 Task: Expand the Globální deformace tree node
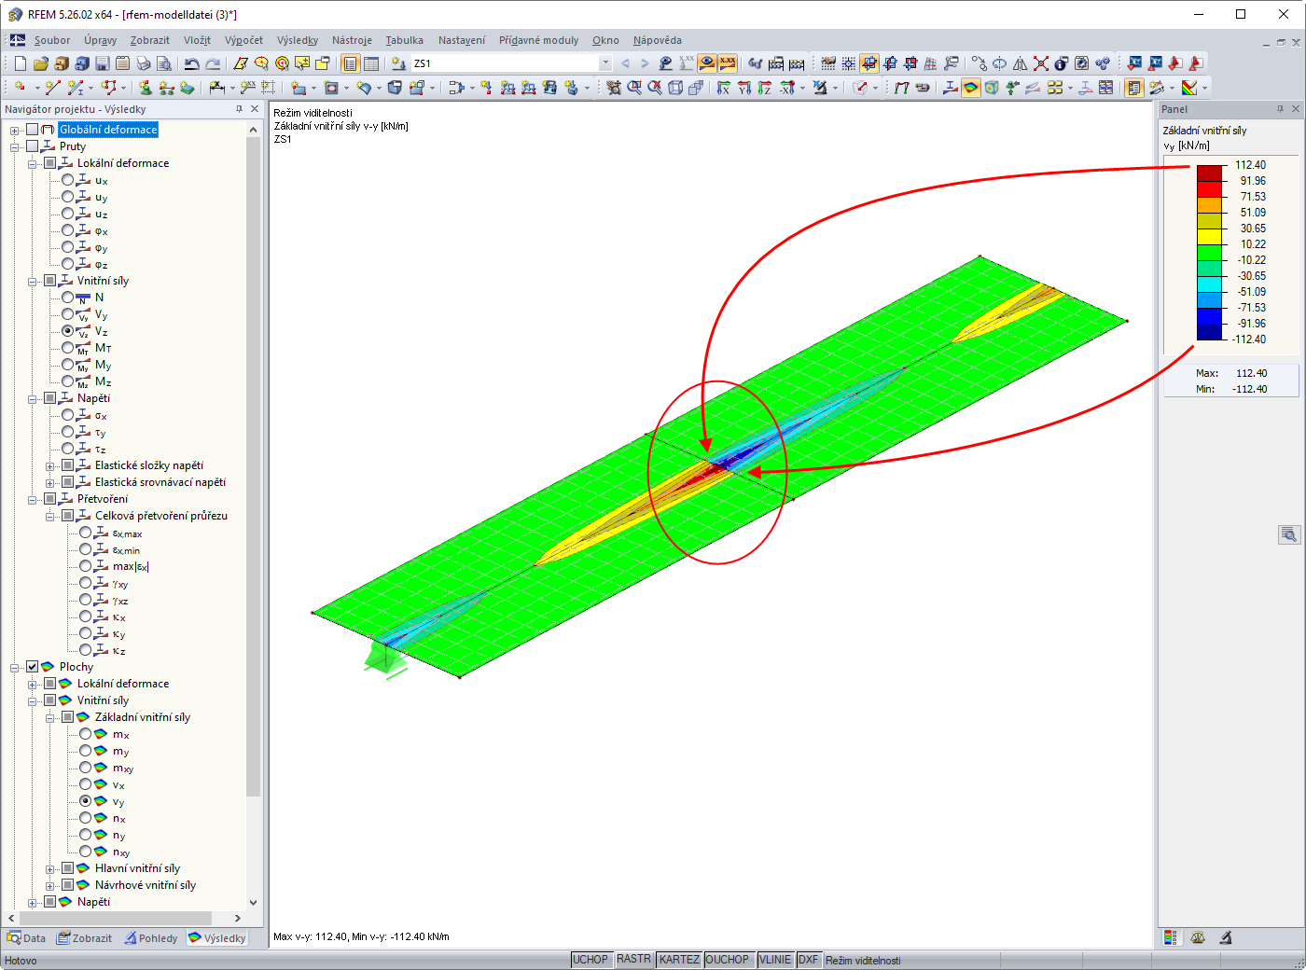[15, 130]
